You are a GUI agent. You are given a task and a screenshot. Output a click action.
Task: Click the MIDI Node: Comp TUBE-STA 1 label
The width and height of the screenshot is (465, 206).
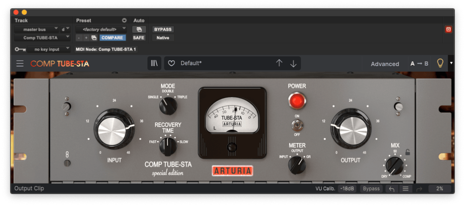coord(106,49)
